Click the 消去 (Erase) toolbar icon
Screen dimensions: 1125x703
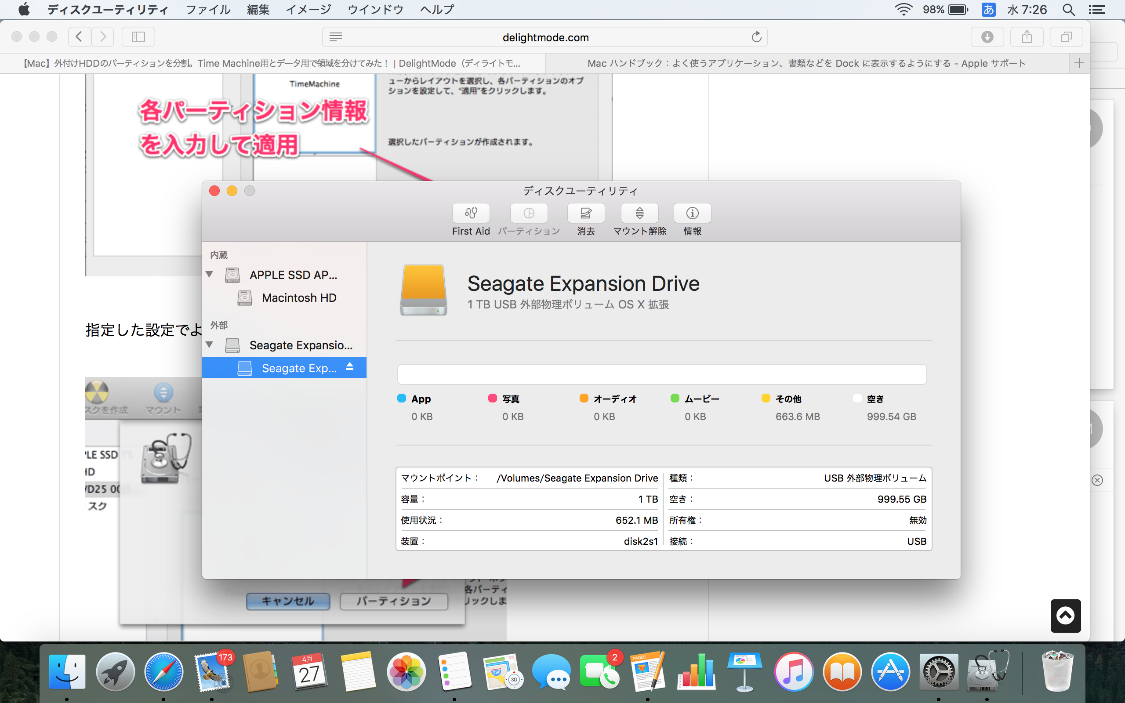coord(586,214)
